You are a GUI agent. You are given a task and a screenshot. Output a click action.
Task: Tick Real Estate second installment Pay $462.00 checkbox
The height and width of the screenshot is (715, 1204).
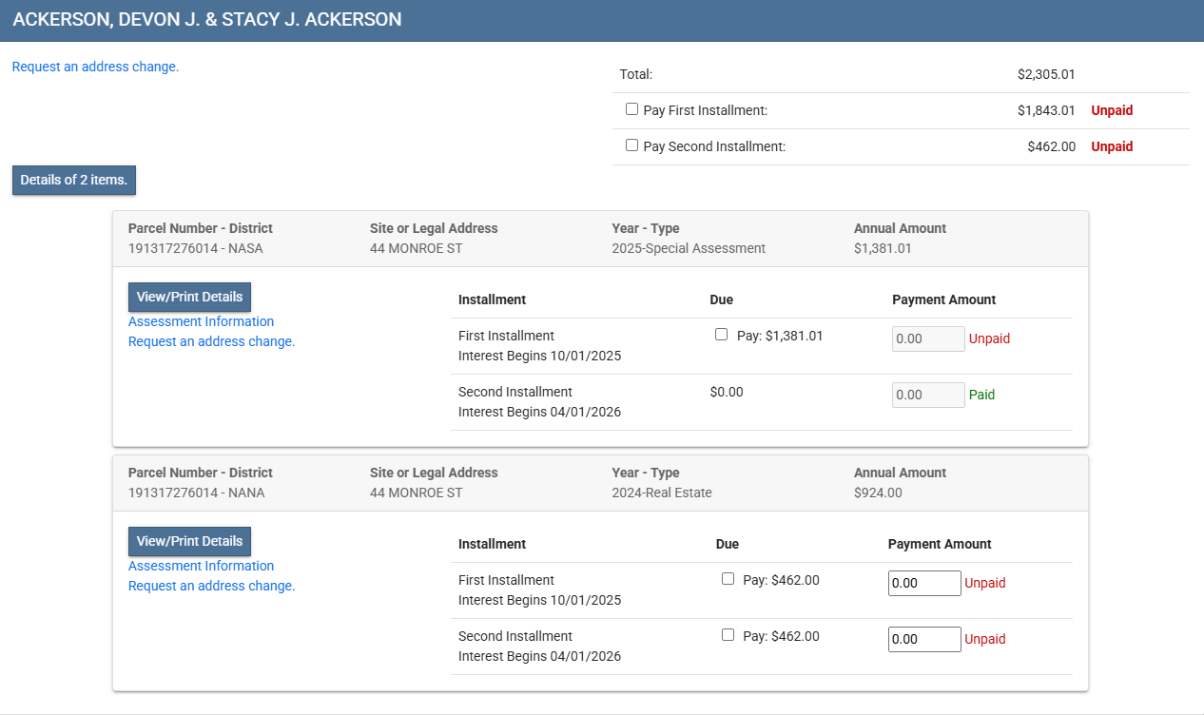728,635
